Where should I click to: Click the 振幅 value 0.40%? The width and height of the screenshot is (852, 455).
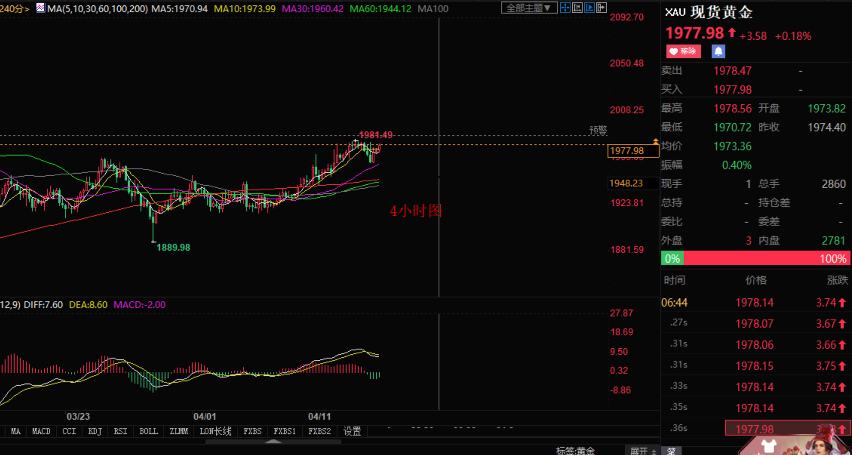coord(737,165)
